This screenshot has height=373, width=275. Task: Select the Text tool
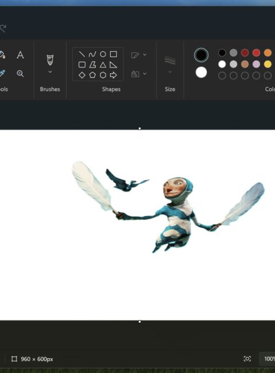[x=20, y=55]
